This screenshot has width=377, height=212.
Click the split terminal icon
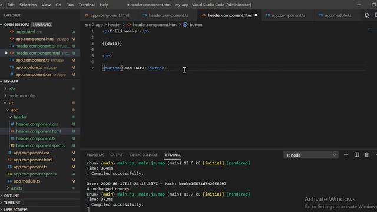coord(356,155)
